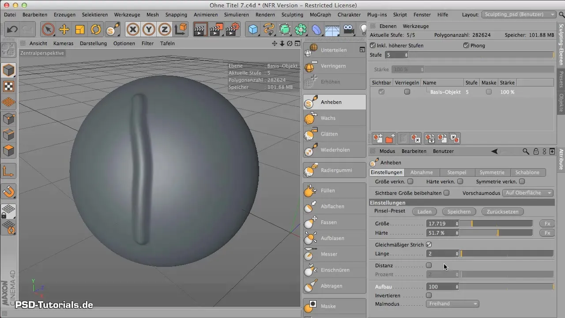Toggle the Phong checkbox
The width and height of the screenshot is (565, 318).
coord(466,45)
